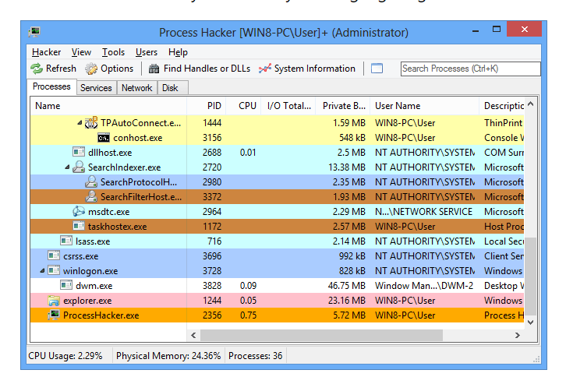
Task: Click the TPAutoConnect process icon
Action: (x=91, y=122)
